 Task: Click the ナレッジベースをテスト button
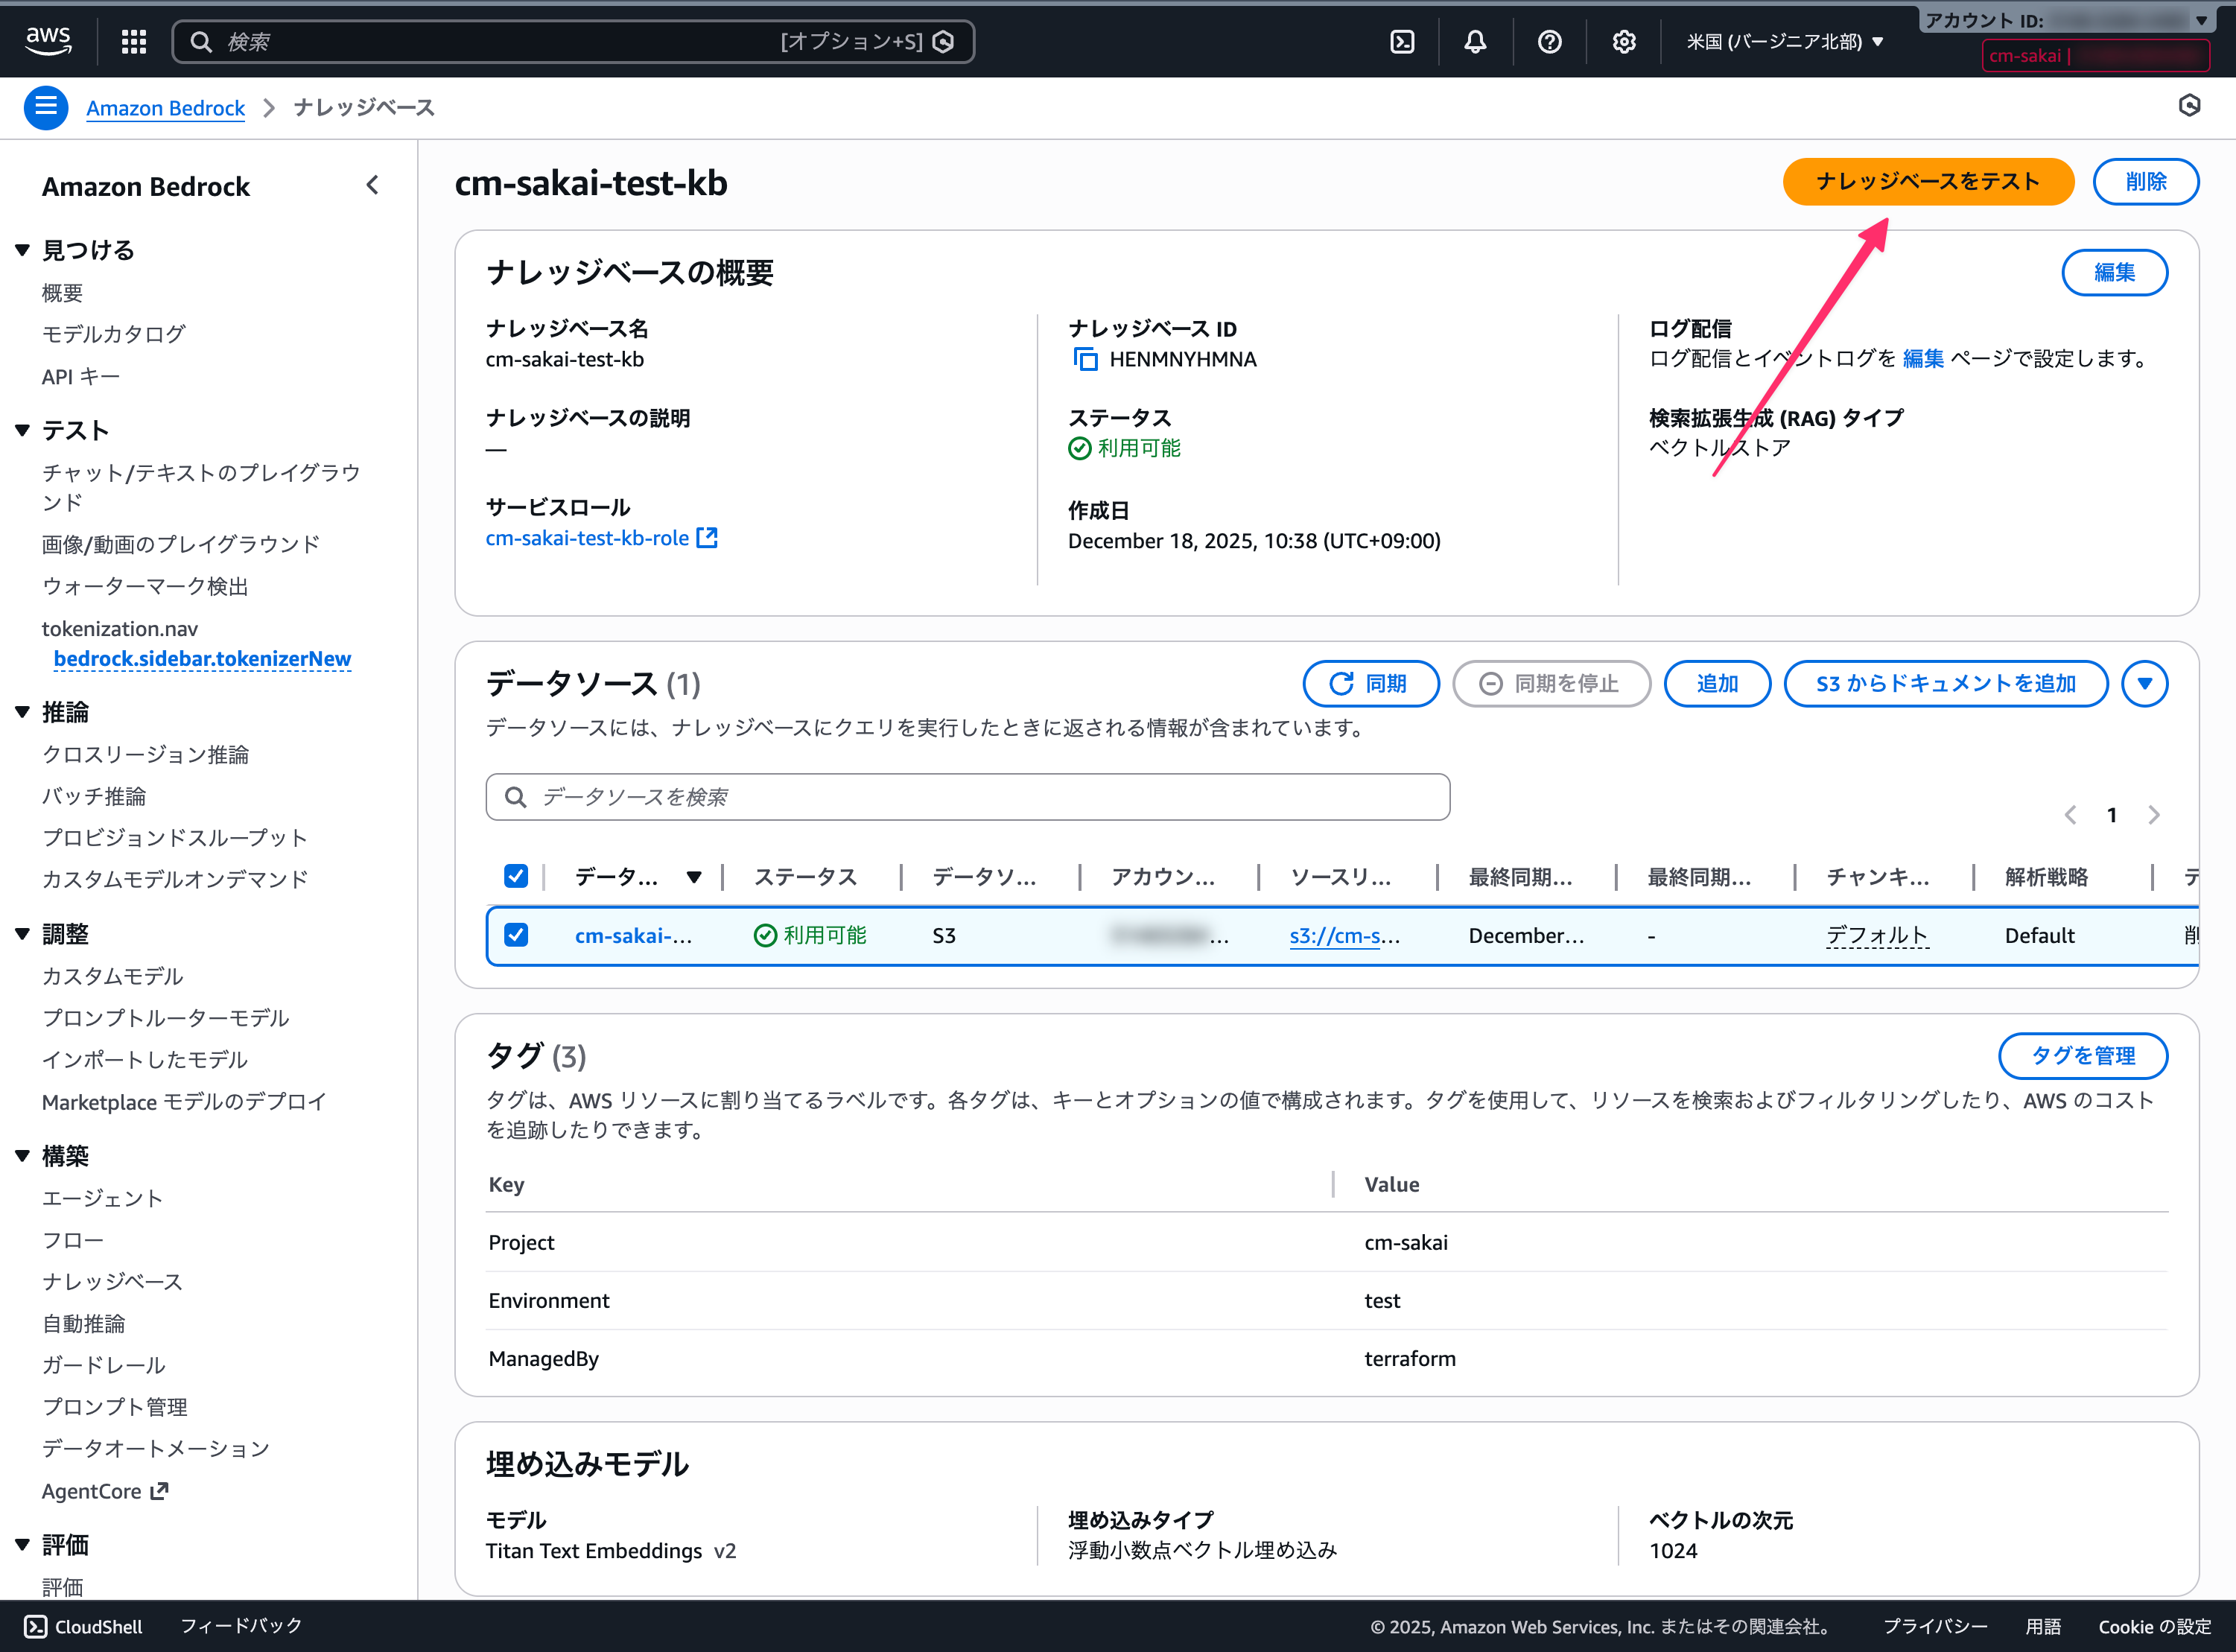coord(1927,181)
